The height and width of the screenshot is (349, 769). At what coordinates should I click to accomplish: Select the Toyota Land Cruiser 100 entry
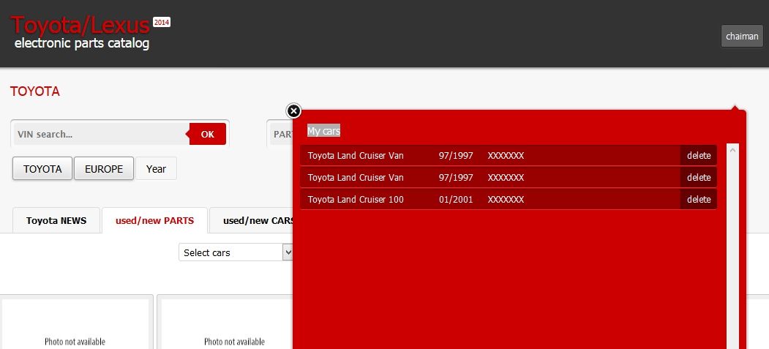pyautogui.click(x=356, y=199)
